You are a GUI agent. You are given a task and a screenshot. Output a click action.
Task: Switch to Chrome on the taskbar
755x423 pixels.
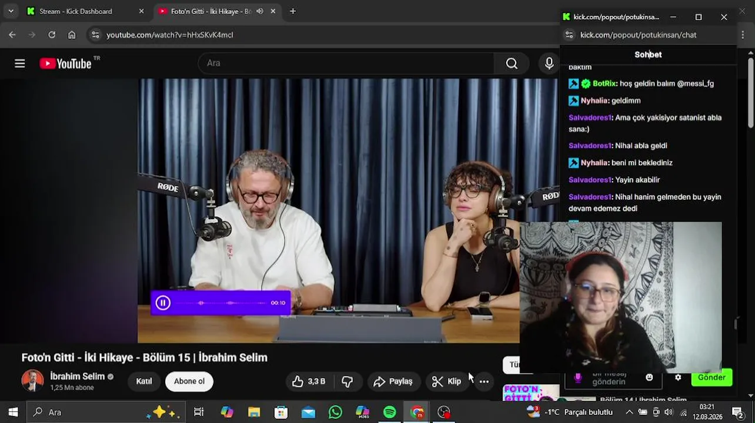417,412
